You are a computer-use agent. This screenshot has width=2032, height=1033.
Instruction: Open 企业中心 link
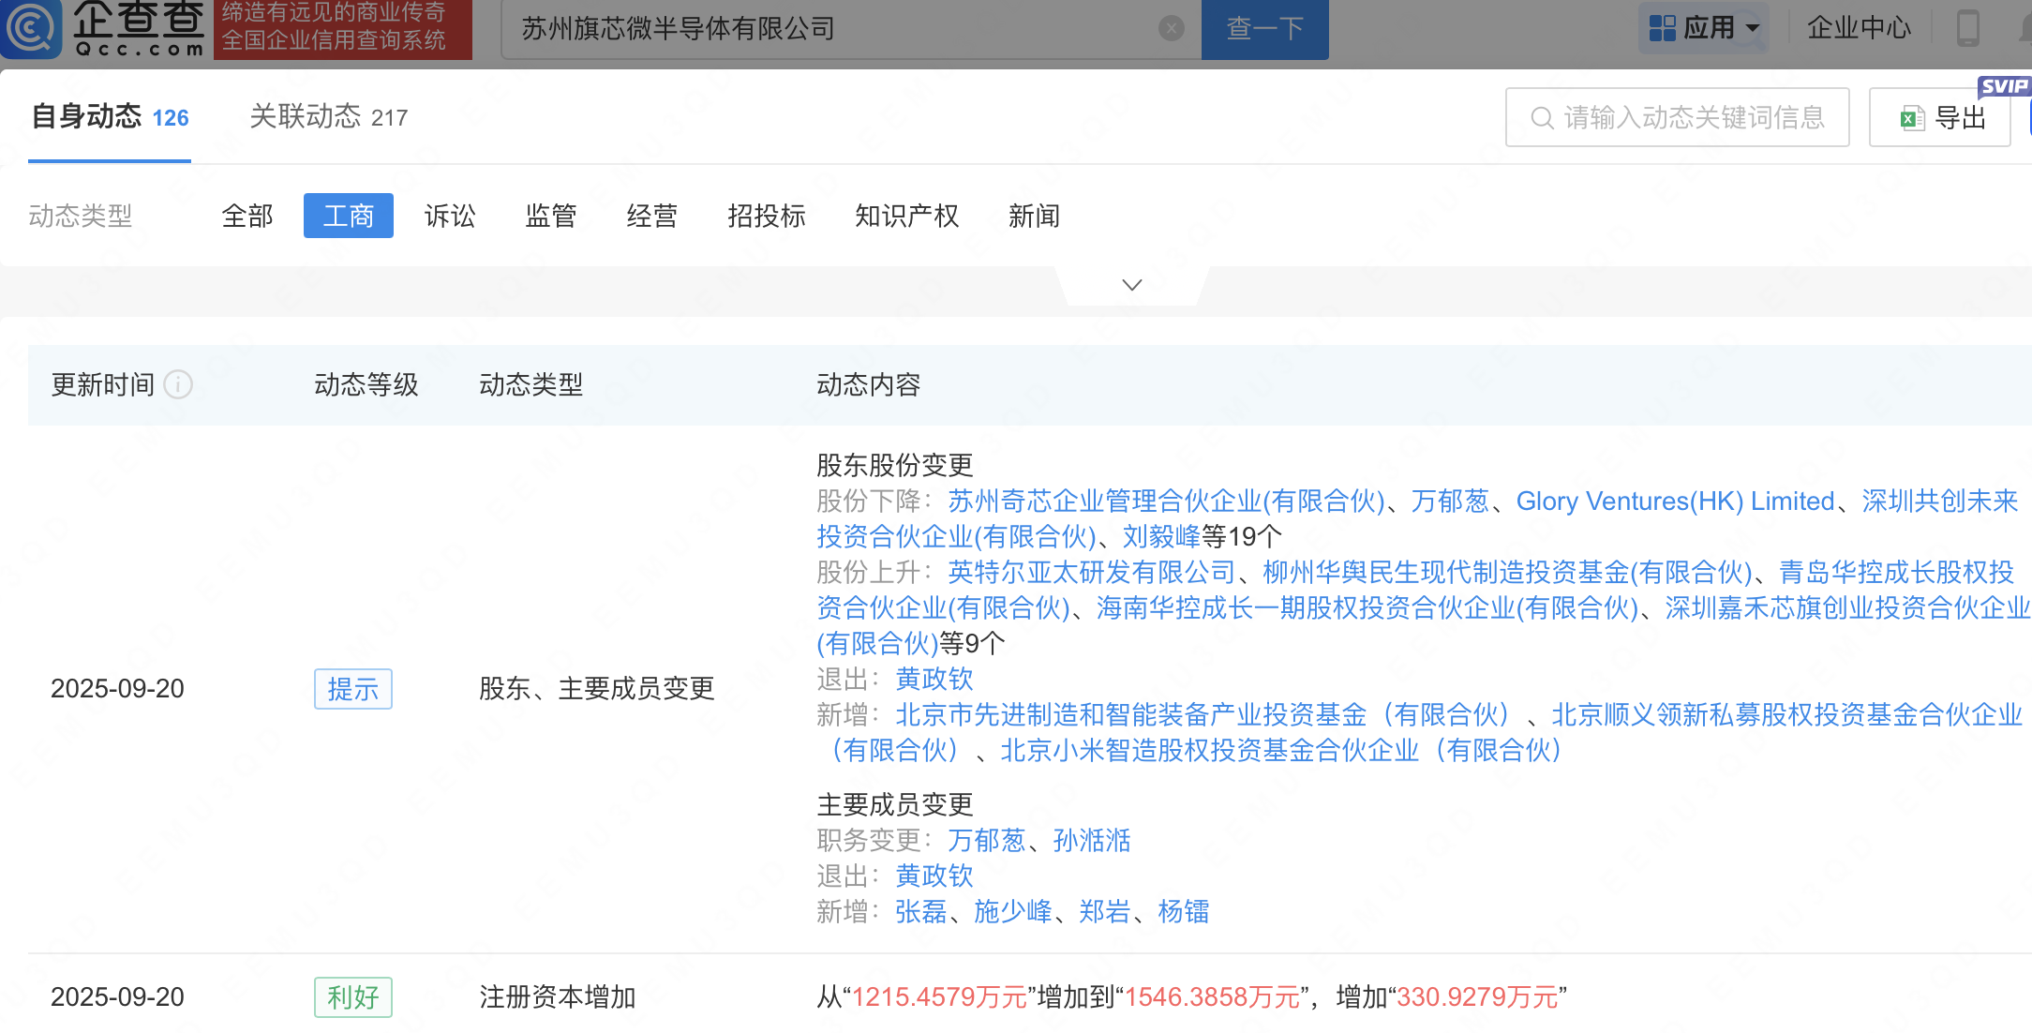tap(1858, 28)
